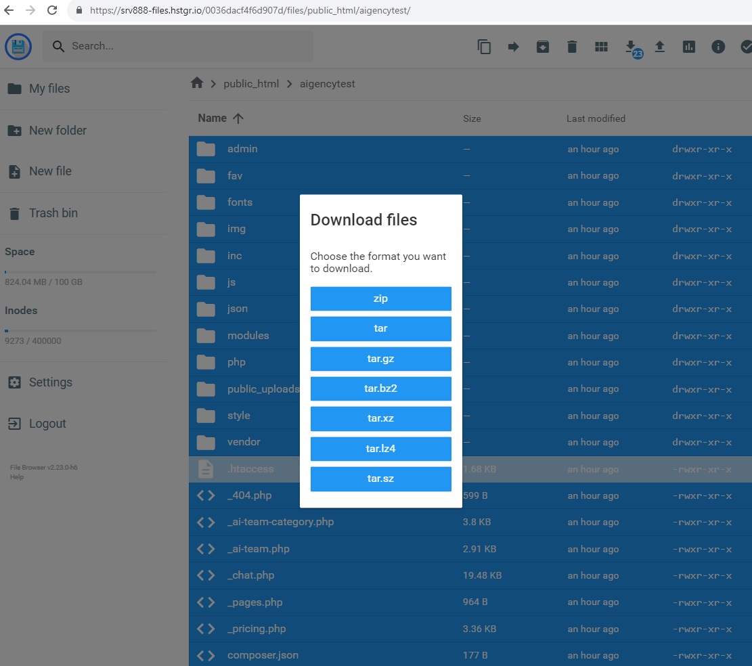The width and height of the screenshot is (752, 666).
Task: Open disk usage chart icon
Action: (x=689, y=47)
